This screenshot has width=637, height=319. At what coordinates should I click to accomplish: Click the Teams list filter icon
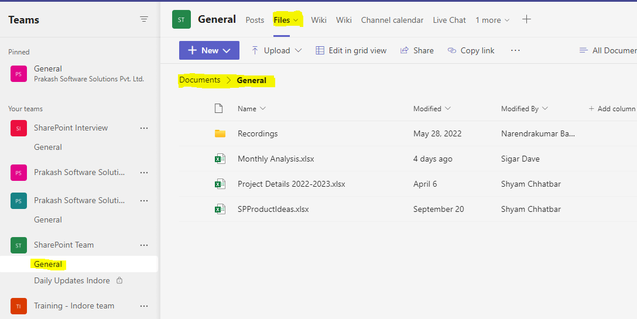144,19
